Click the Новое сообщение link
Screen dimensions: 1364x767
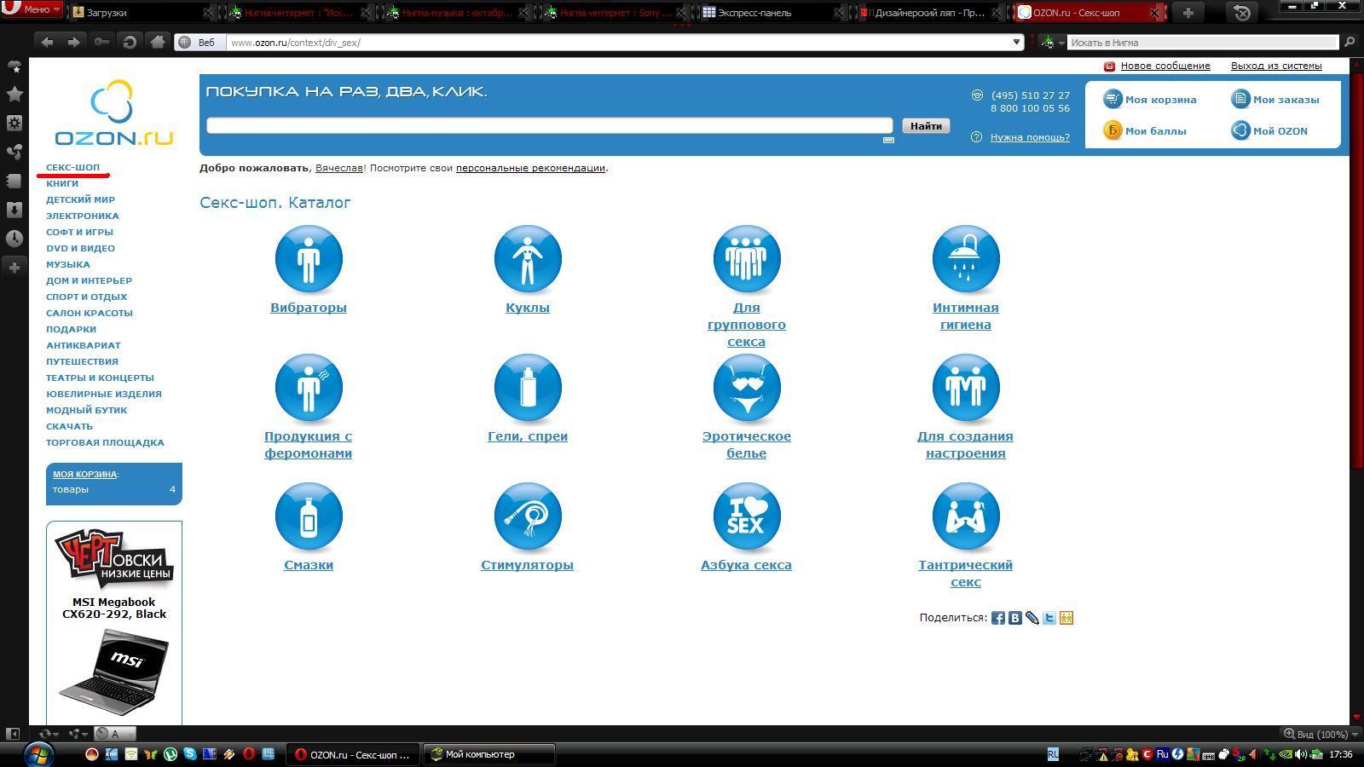[1165, 66]
